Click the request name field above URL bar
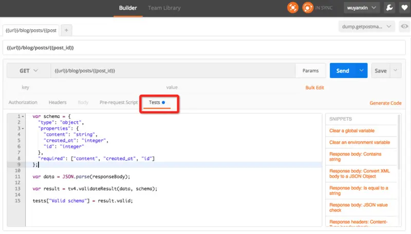The image size is (411, 234). [204, 48]
